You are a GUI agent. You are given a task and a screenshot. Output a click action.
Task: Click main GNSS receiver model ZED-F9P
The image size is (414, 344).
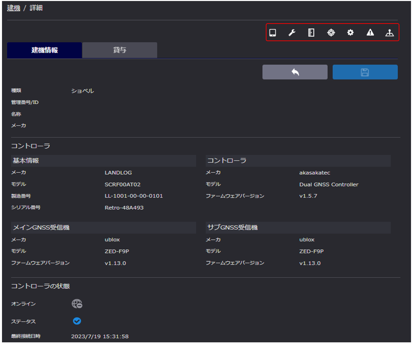click(117, 251)
